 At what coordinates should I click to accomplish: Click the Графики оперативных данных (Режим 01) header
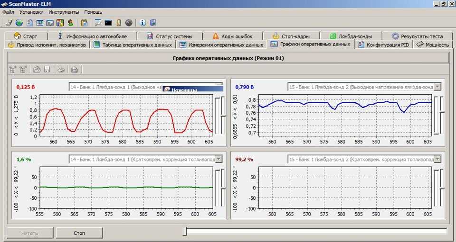click(228, 58)
